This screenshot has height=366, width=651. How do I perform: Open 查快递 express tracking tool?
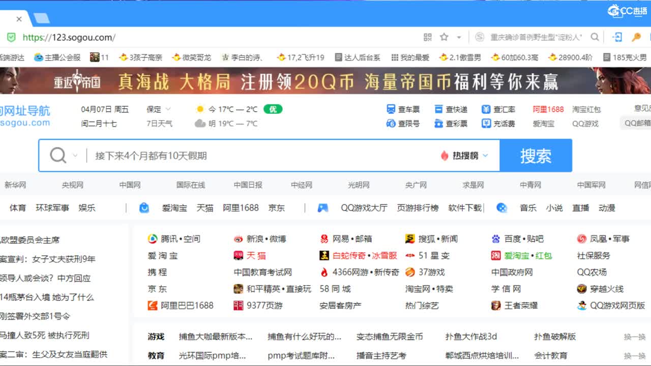[x=451, y=109]
